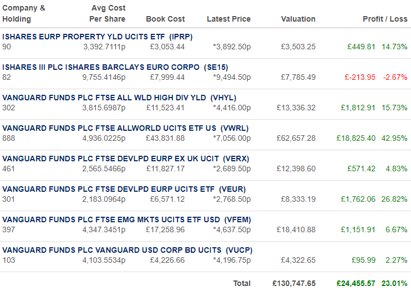The width and height of the screenshot is (411, 291).
Task: Select the VFEM valuation £18,410.88
Action: [x=296, y=229]
